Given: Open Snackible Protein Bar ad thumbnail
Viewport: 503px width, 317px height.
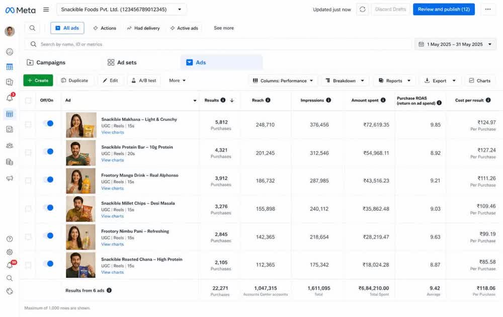Looking at the screenshot, I should click(x=81, y=153).
